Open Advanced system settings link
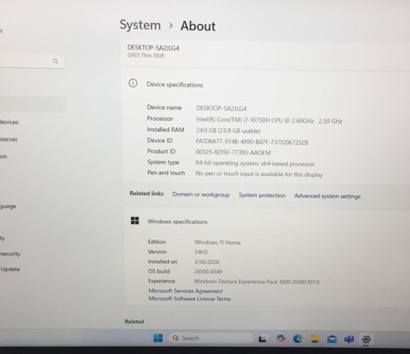The width and height of the screenshot is (410, 354). point(328,196)
